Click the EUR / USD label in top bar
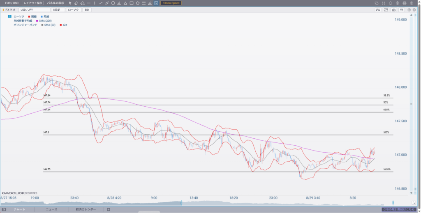 coord(12,3)
